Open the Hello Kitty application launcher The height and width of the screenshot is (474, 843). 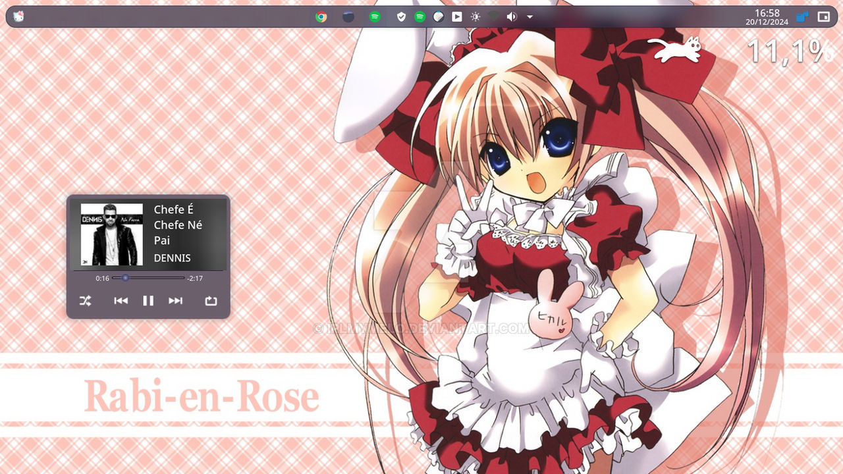18,16
